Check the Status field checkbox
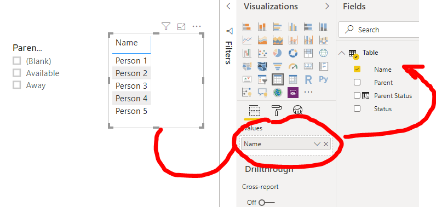This screenshot has height=207, width=436. [x=357, y=108]
